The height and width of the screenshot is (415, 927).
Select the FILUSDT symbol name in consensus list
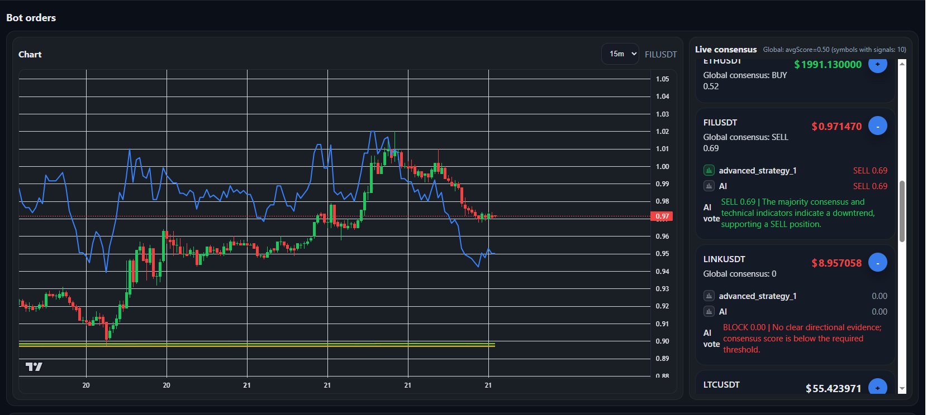click(720, 123)
